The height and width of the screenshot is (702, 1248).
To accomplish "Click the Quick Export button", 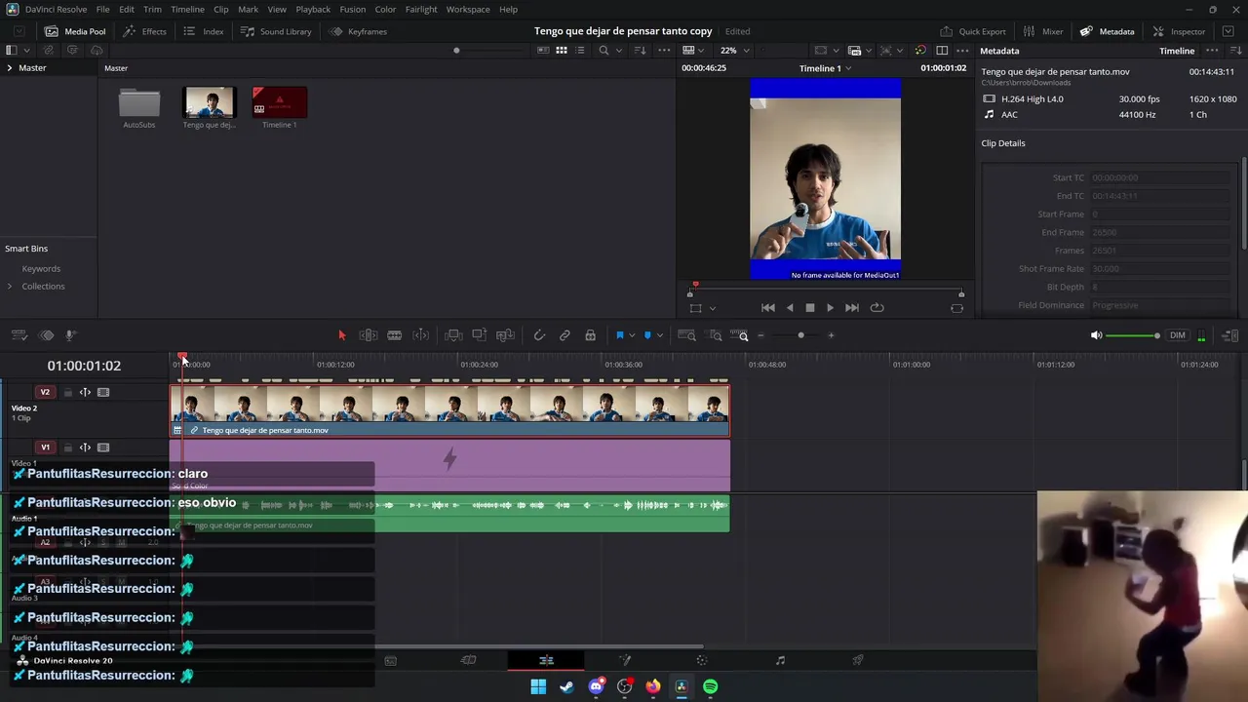I will click(x=973, y=31).
